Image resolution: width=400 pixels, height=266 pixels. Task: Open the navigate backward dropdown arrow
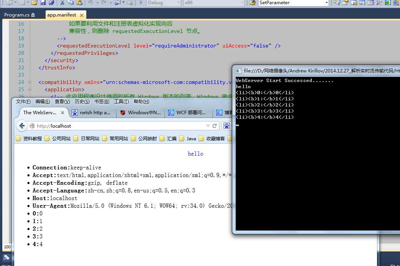click(123, 2)
